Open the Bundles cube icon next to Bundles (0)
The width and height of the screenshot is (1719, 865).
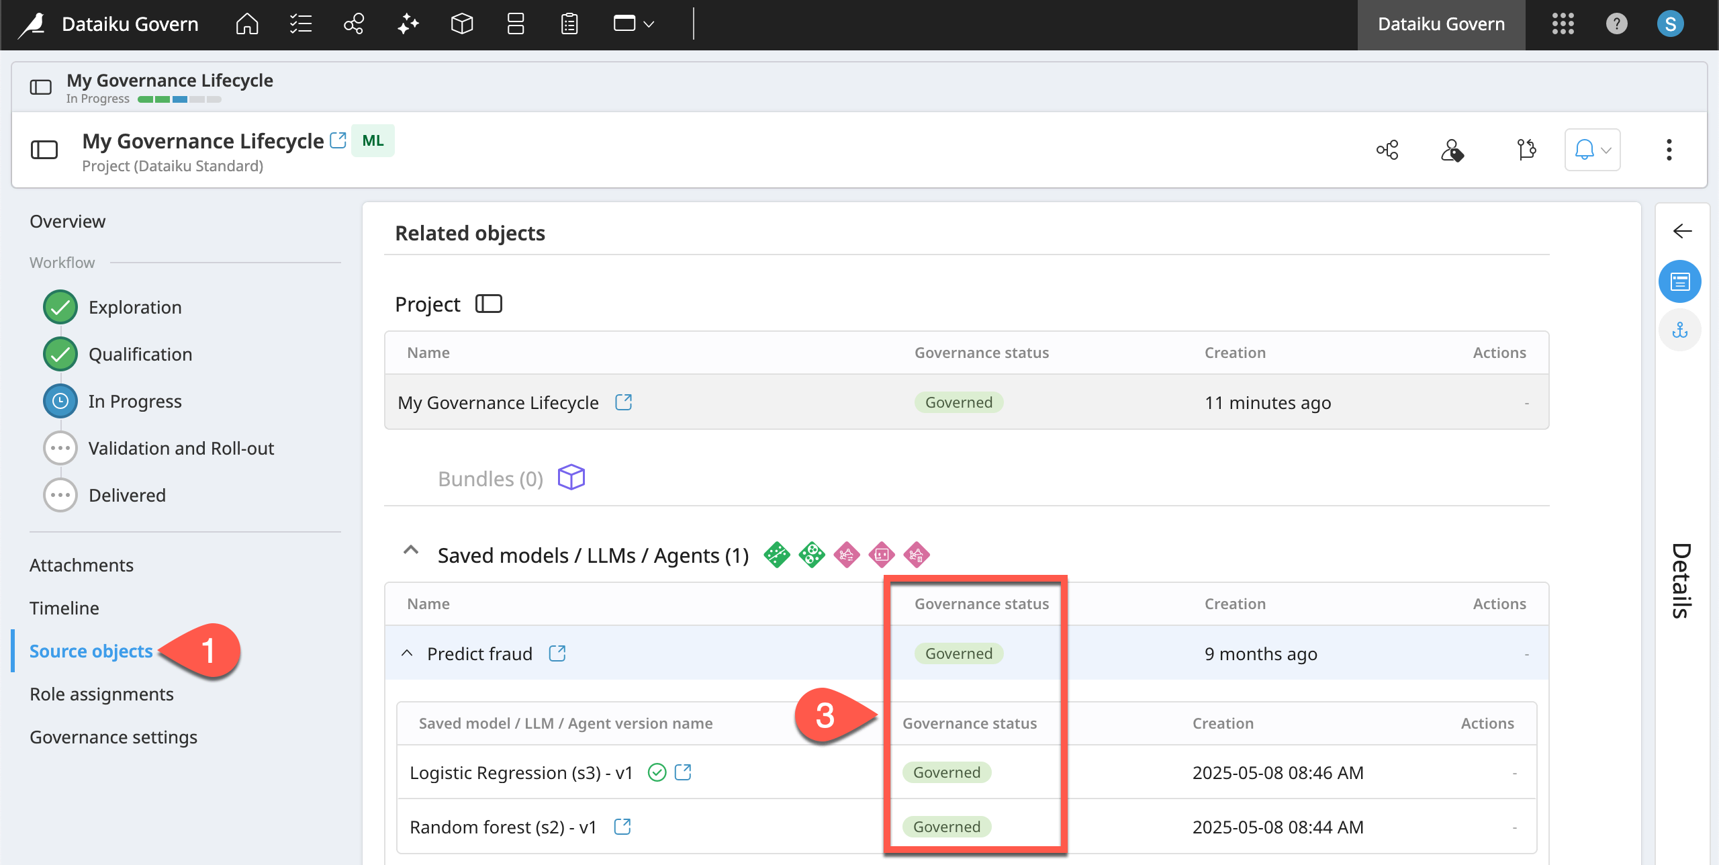(x=571, y=477)
